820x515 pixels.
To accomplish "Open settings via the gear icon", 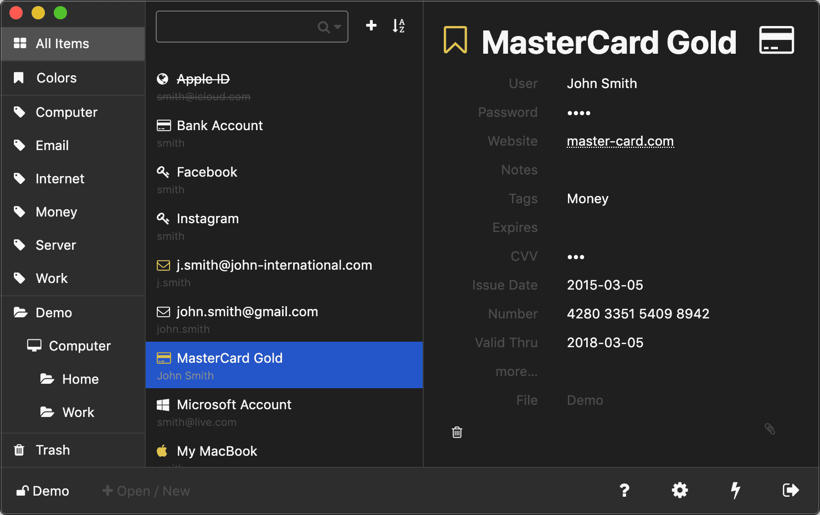I will point(680,490).
